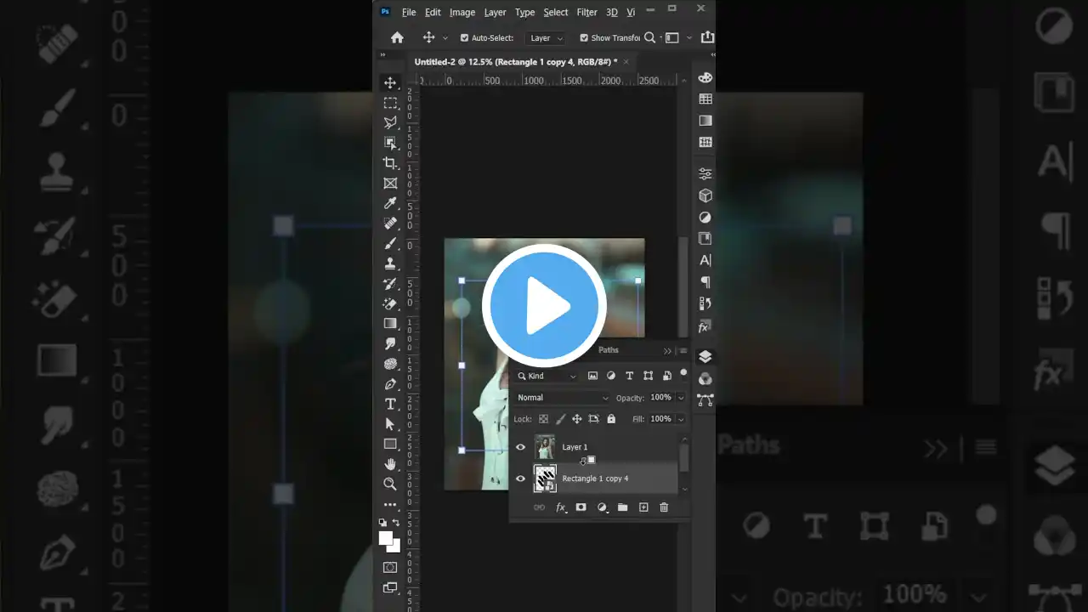The height and width of the screenshot is (612, 1088).
Task: Add a layer mask
Action: point(581,507)
